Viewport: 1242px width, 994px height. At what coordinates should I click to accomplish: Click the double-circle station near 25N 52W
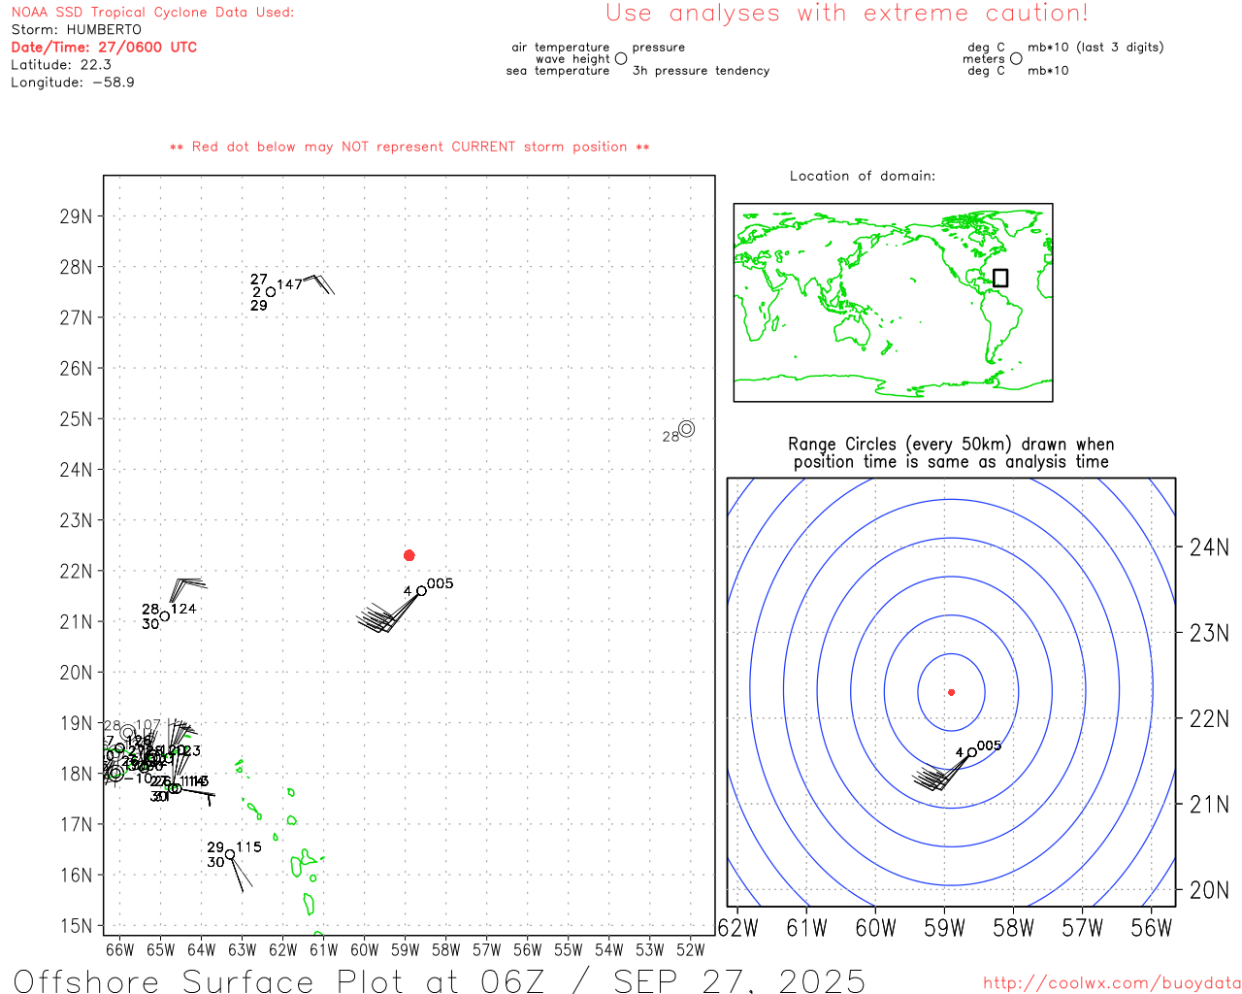(687, 429)
